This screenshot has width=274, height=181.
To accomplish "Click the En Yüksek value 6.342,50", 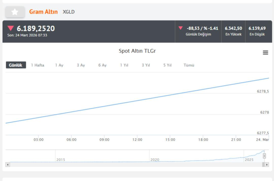I will pos(233,28).
